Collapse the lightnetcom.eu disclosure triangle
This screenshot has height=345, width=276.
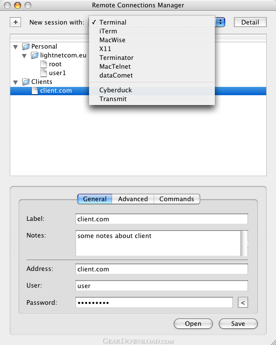coord(24,55)
